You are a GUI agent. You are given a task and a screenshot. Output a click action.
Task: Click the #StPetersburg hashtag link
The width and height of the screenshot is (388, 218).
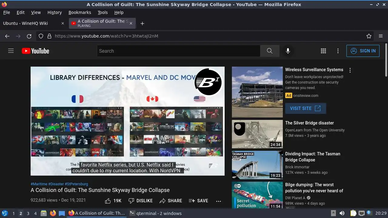[76, 184]
